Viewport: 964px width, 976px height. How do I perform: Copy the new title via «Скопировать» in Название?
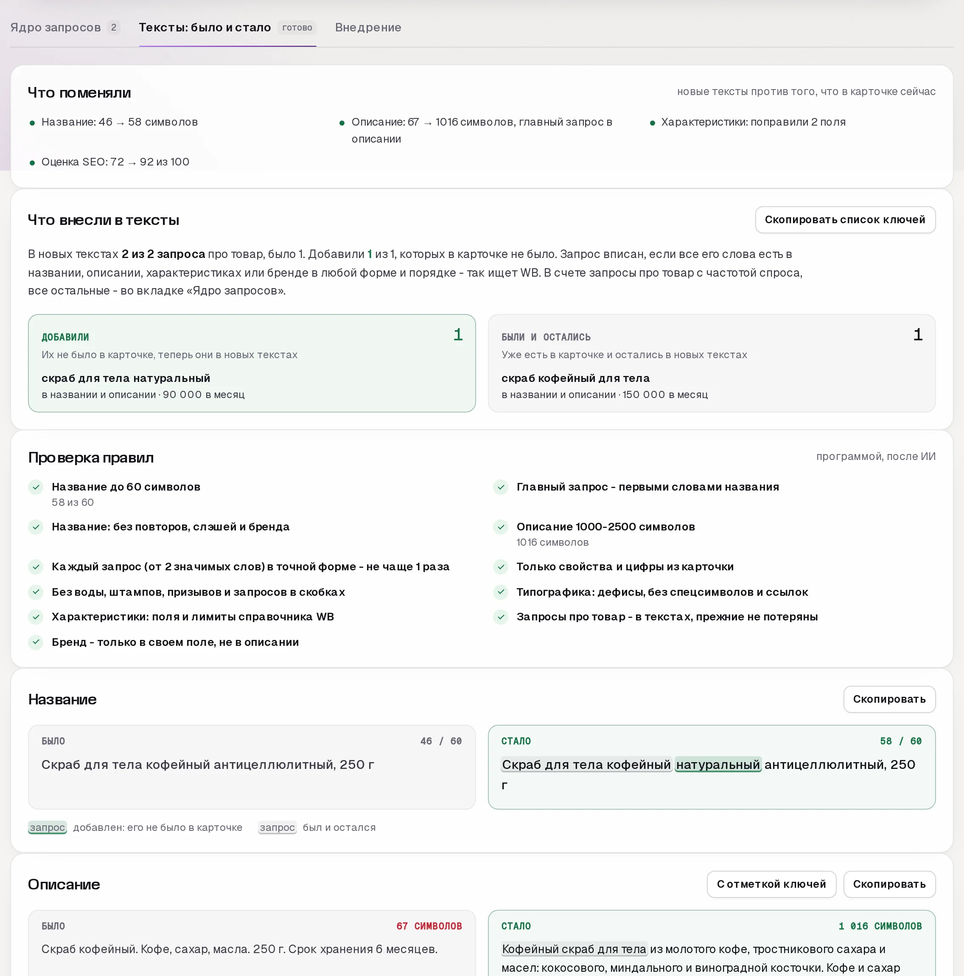click(889, 699)
